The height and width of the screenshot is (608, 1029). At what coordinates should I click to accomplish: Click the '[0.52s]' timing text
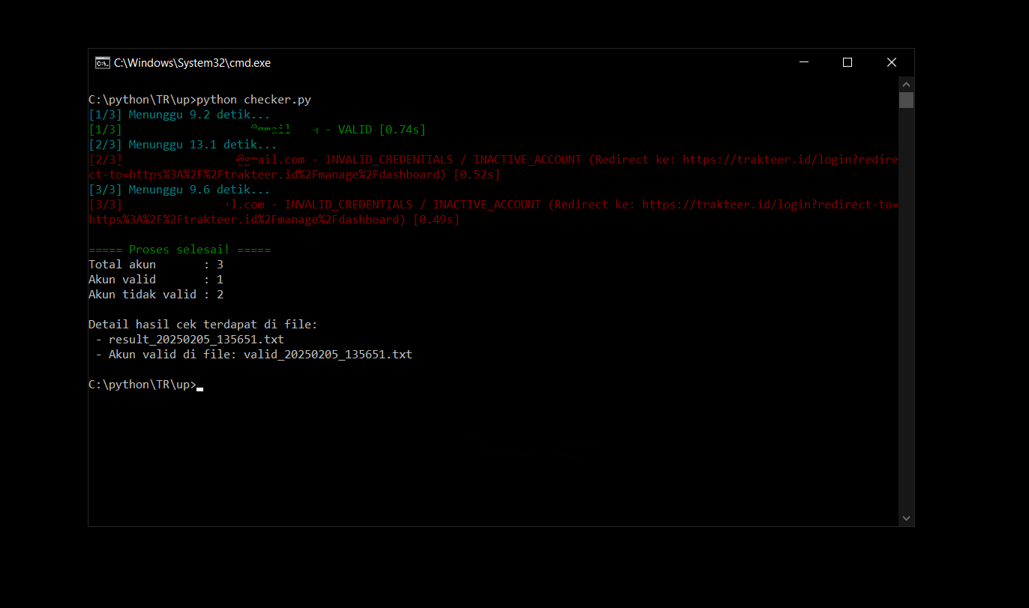pyautogui.click(x=477, y=175)
